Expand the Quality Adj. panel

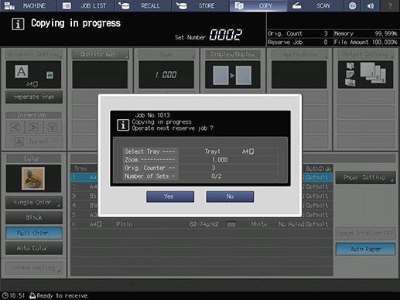coord(100,54)
